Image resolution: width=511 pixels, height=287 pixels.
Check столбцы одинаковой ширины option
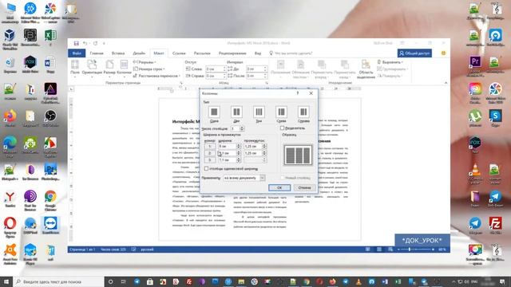click(x=206, y=168)
